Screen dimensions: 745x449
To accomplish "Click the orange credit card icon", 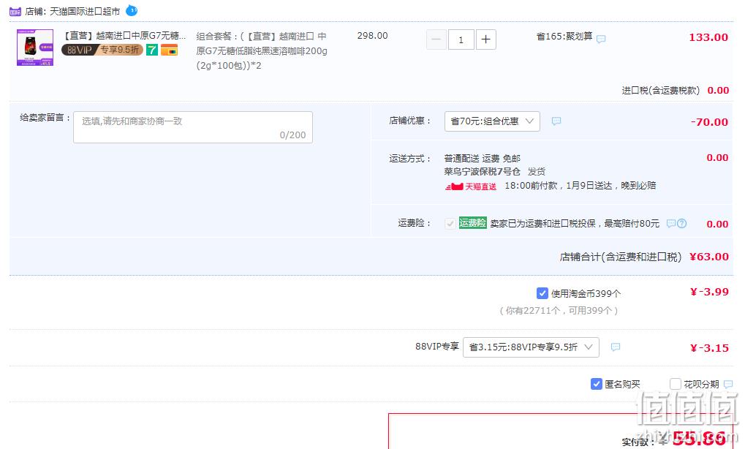I will pos(169,50).
